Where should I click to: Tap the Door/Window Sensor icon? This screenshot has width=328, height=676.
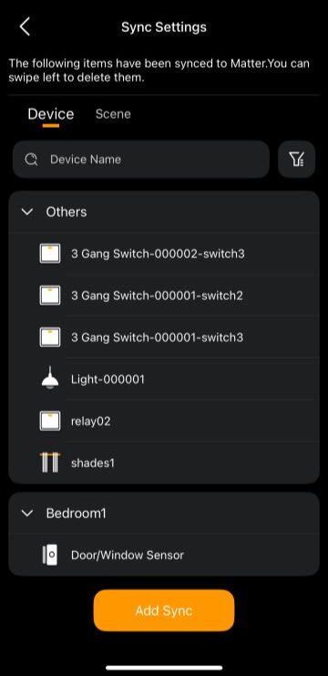[50, 555]
